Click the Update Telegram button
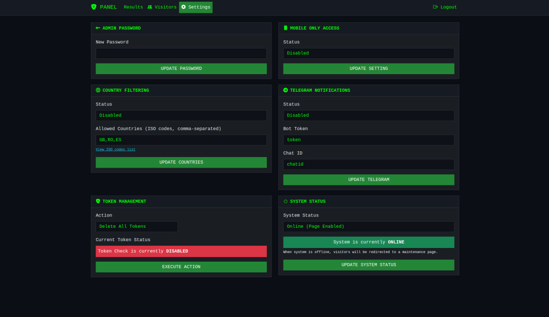The image size is (549, 317). [369, 180]
